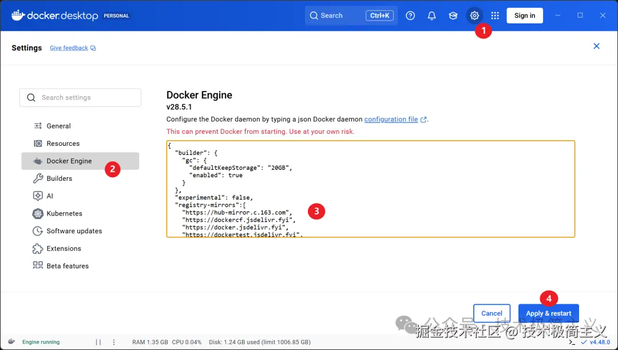This screenshot has height=350, width=618.
Task: Click the hub-mirror.c.163.com mirror line
Action: [237, 213]
